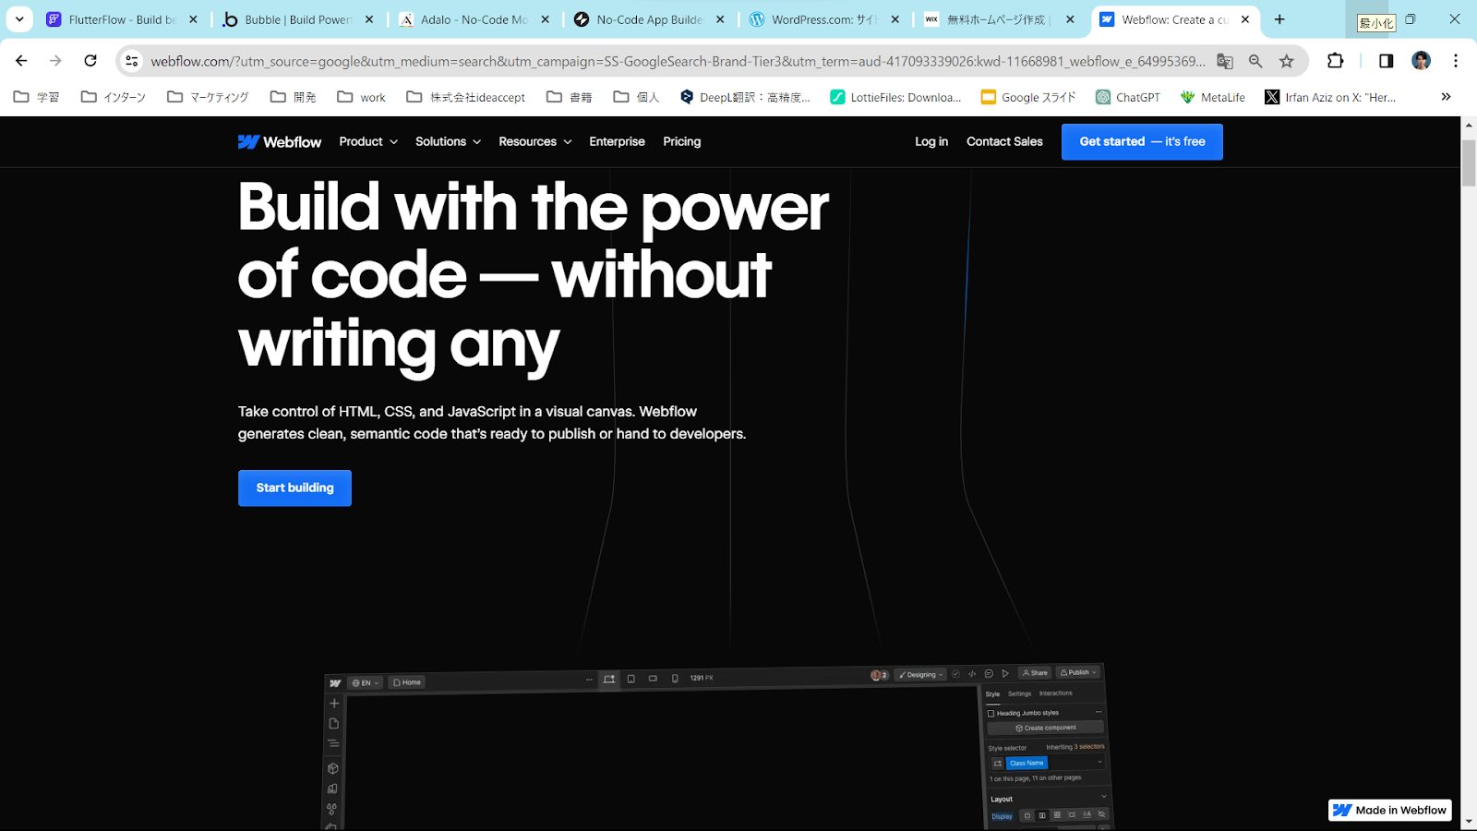Open the EN locale dropdown in Designer
This screenshot has height=831, width=1477.
pyautogui.click(x=366, y=683)
